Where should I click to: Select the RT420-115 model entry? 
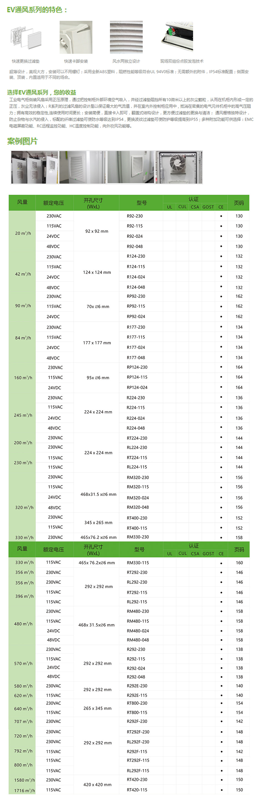coord(137,790)
